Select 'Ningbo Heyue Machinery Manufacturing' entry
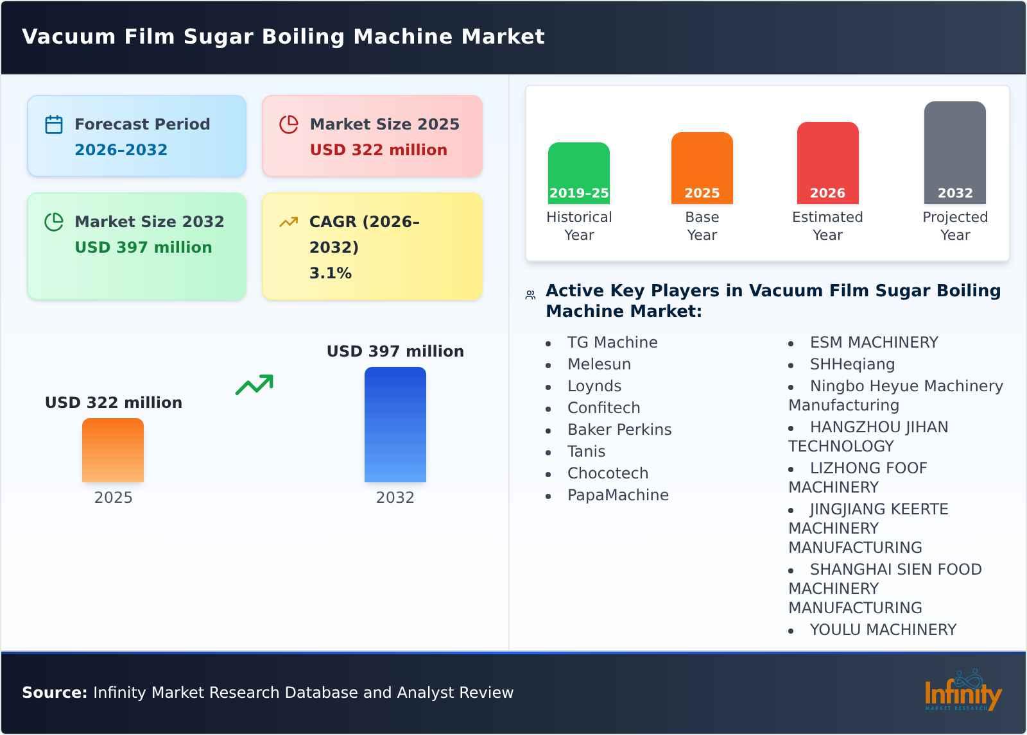Image resolution: width=1027 pixels, height=735 pixels. [896, 396]
